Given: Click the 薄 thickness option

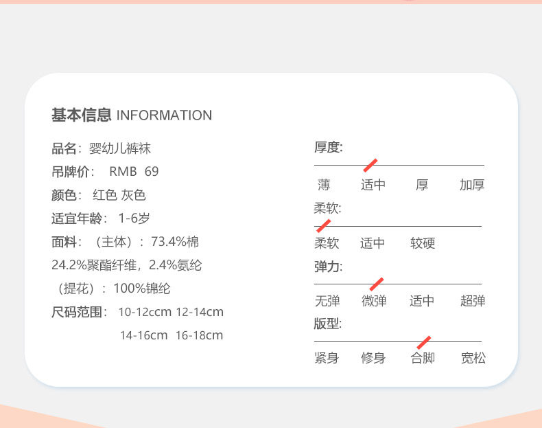Looking at the screenshot, I should click(324, 185).
